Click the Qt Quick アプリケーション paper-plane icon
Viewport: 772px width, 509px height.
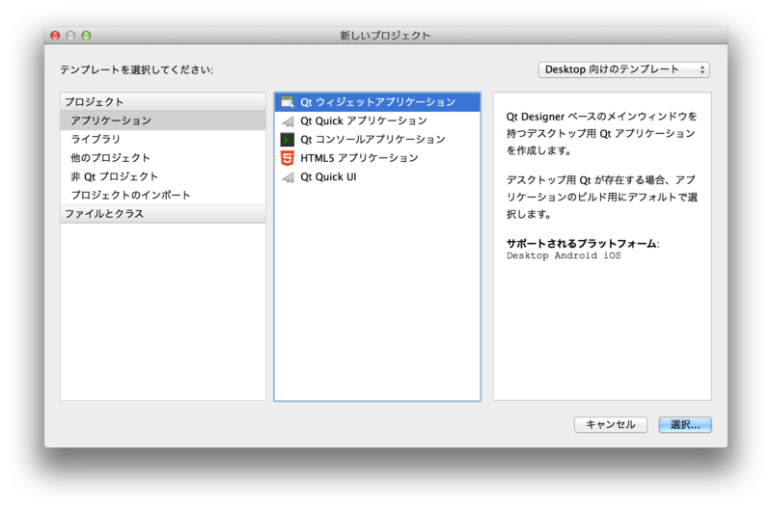tap(288, 121)
